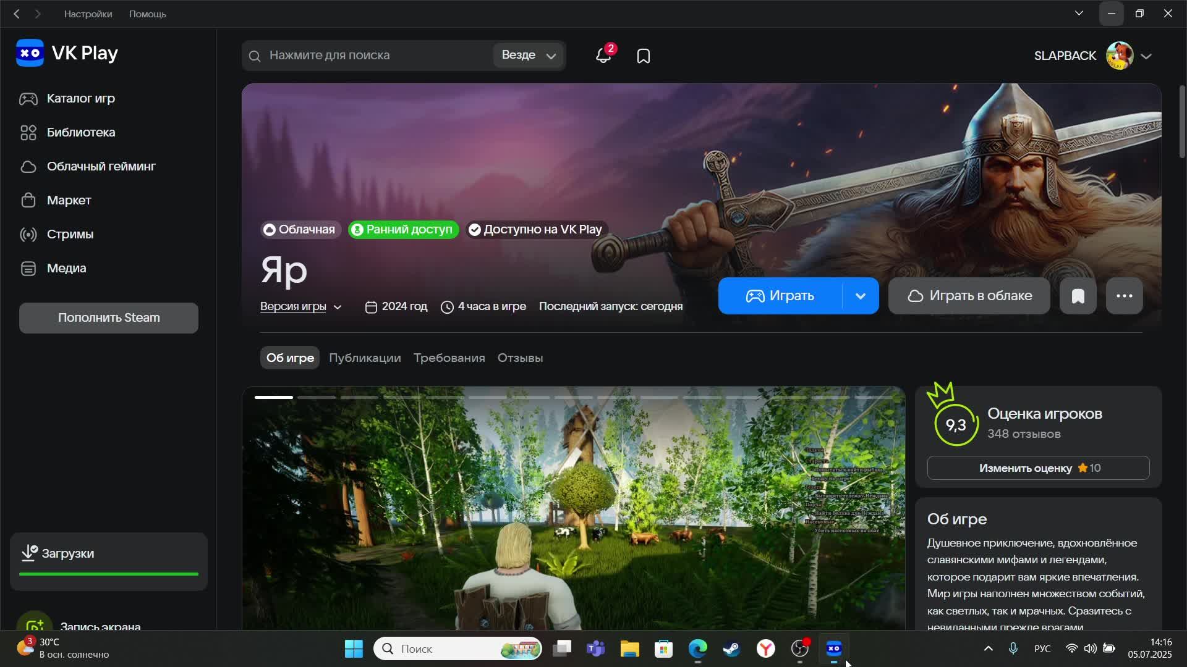Viewport: 1187px width, 667px height.
Task: Select the Об игре tab
Action: pos(290,358)
